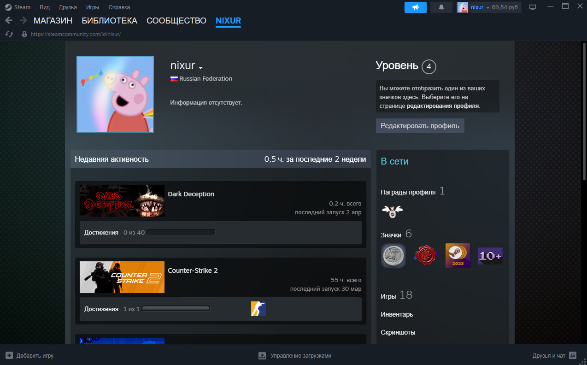
Task: Click the Недавняя активность header
Action: [112, 159]
